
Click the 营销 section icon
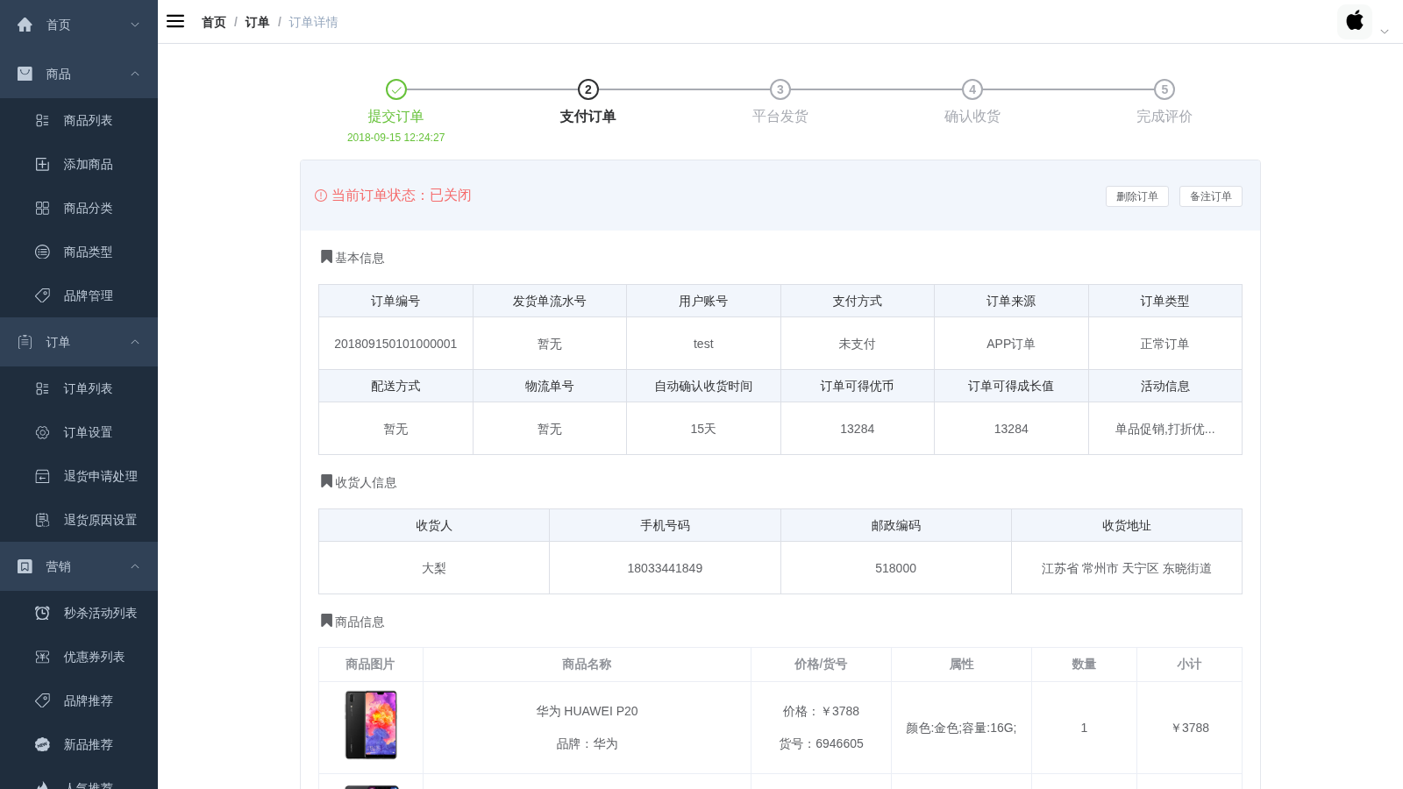[x=25, y=566]
